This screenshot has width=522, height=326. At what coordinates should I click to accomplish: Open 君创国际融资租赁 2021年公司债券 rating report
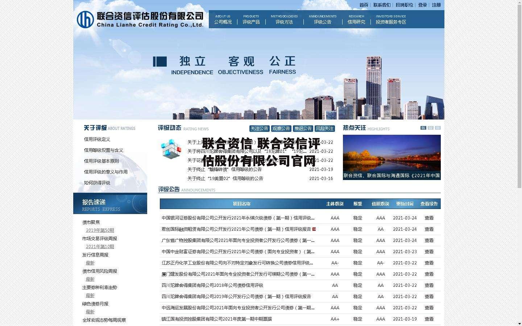pos(236,229)
